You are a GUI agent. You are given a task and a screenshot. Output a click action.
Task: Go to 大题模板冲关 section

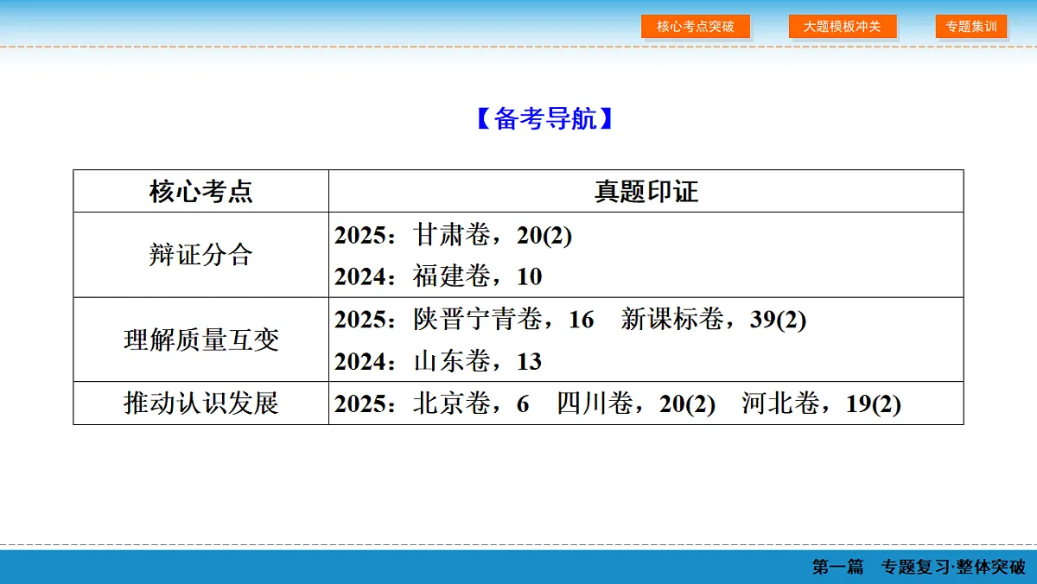pos(843,26)
